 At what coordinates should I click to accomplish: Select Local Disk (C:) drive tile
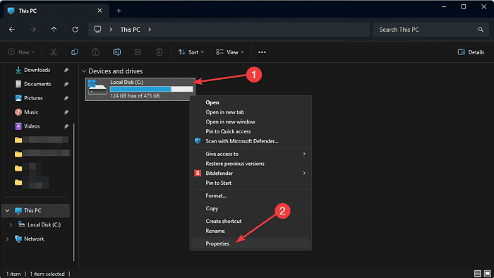[x=140, y=89]
